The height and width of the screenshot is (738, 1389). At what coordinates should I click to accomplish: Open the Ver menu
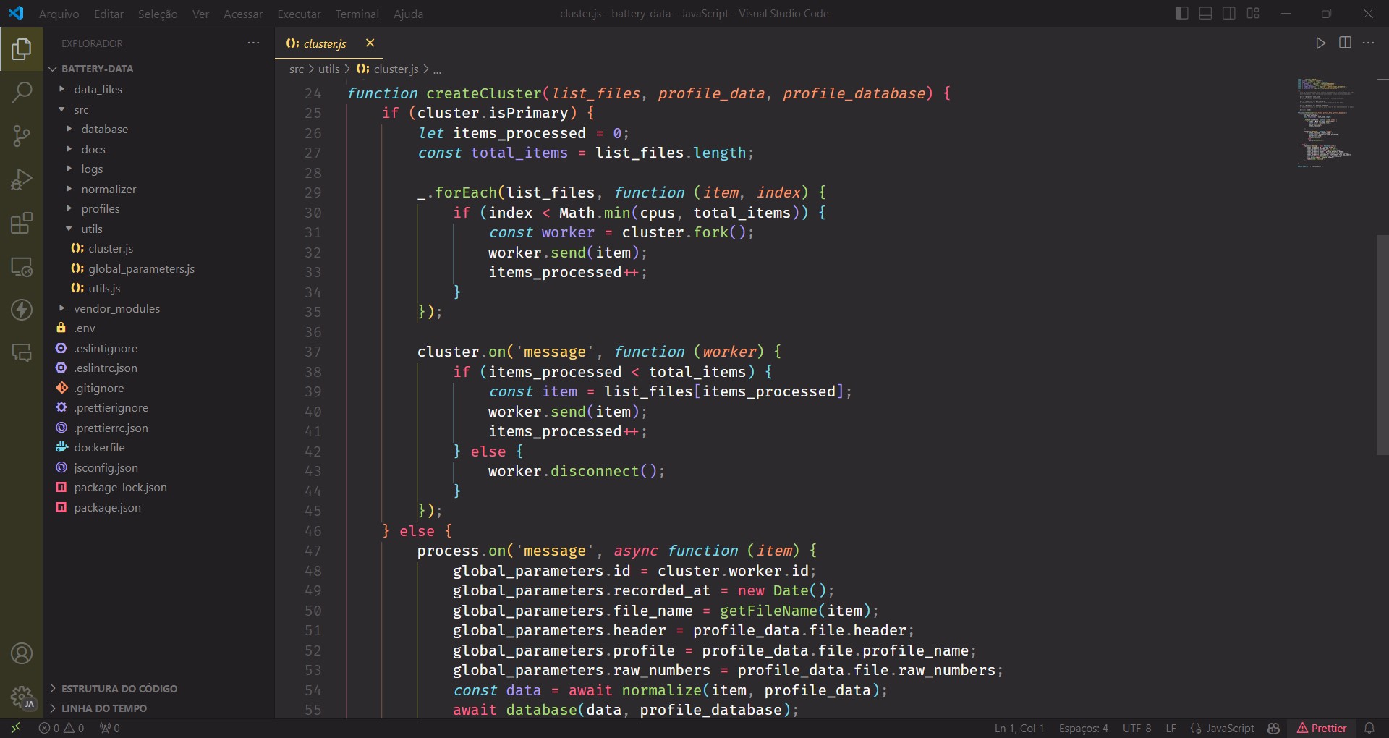tap(200, 14)
